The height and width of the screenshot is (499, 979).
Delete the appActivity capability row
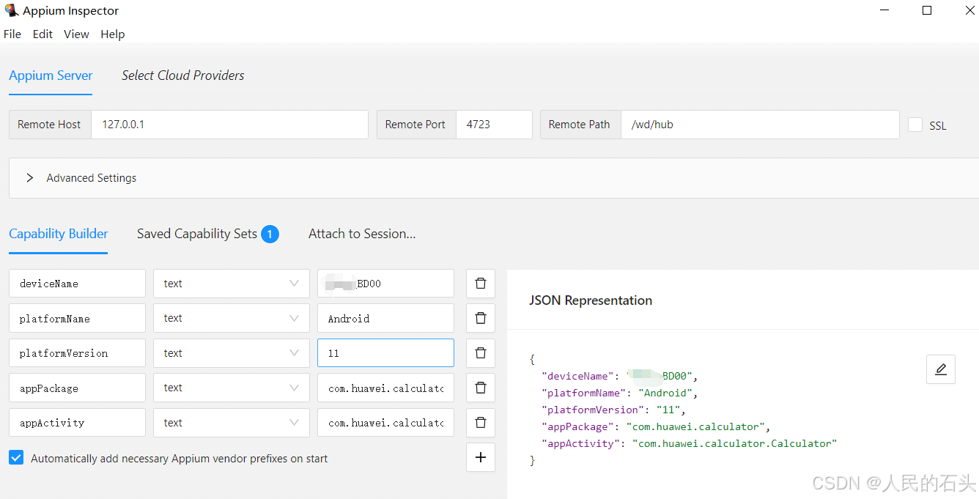click(x=481, y=423)
